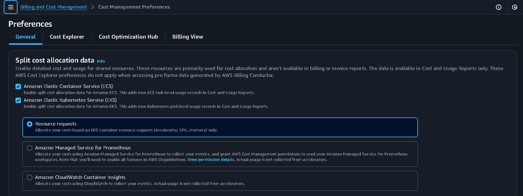
Task: Select the General preferences tab
Action: (25, 37)
